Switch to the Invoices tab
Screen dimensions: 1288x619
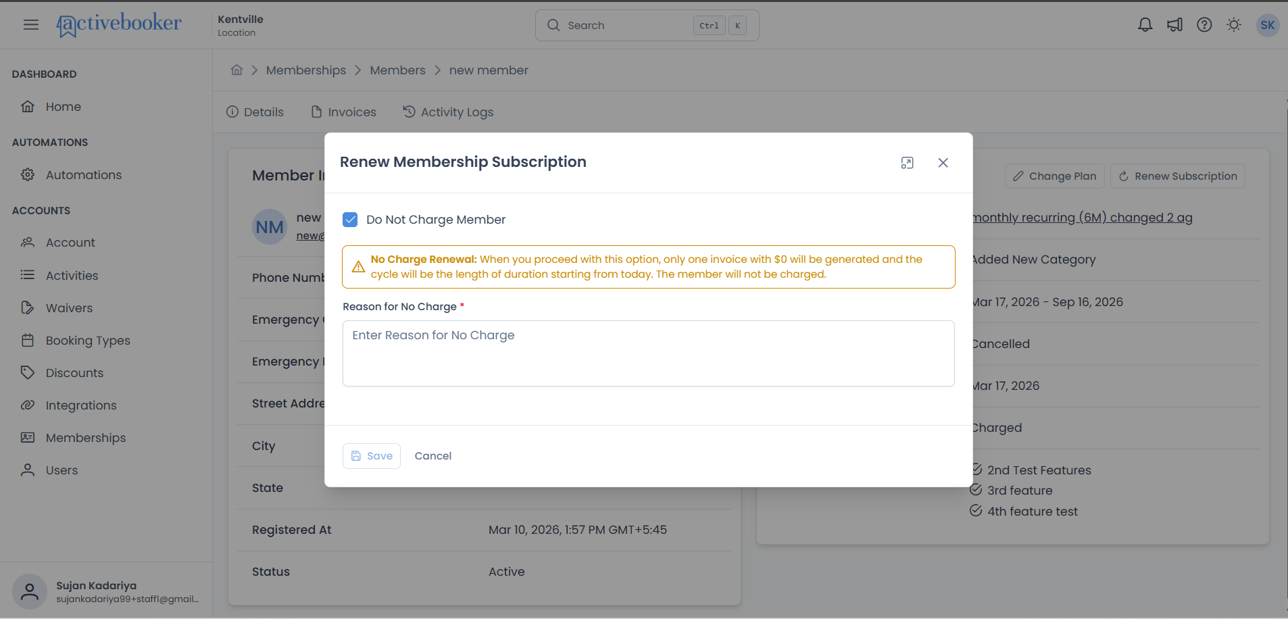[x=344, y=112]
